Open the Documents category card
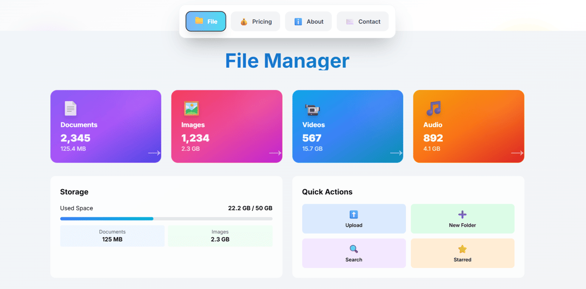This screenshot has height=289, width=586. 106,126
